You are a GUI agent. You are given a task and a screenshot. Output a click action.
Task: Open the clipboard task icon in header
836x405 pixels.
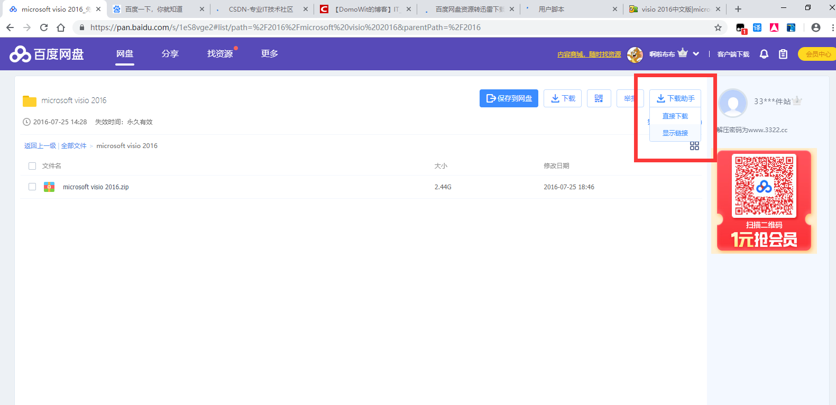[x=783, y=54]
